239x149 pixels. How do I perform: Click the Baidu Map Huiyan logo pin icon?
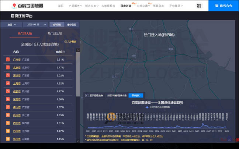tap(14, 6)
